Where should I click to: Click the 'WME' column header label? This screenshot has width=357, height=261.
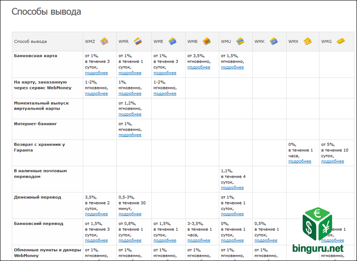158,42
